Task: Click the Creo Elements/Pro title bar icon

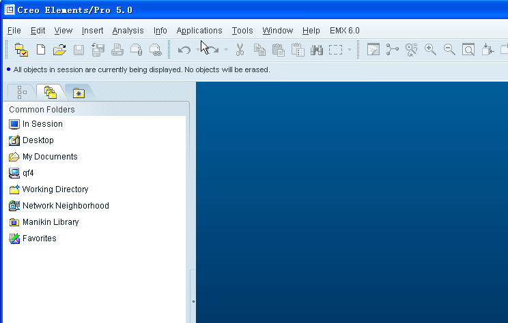Action: [10, 10]
